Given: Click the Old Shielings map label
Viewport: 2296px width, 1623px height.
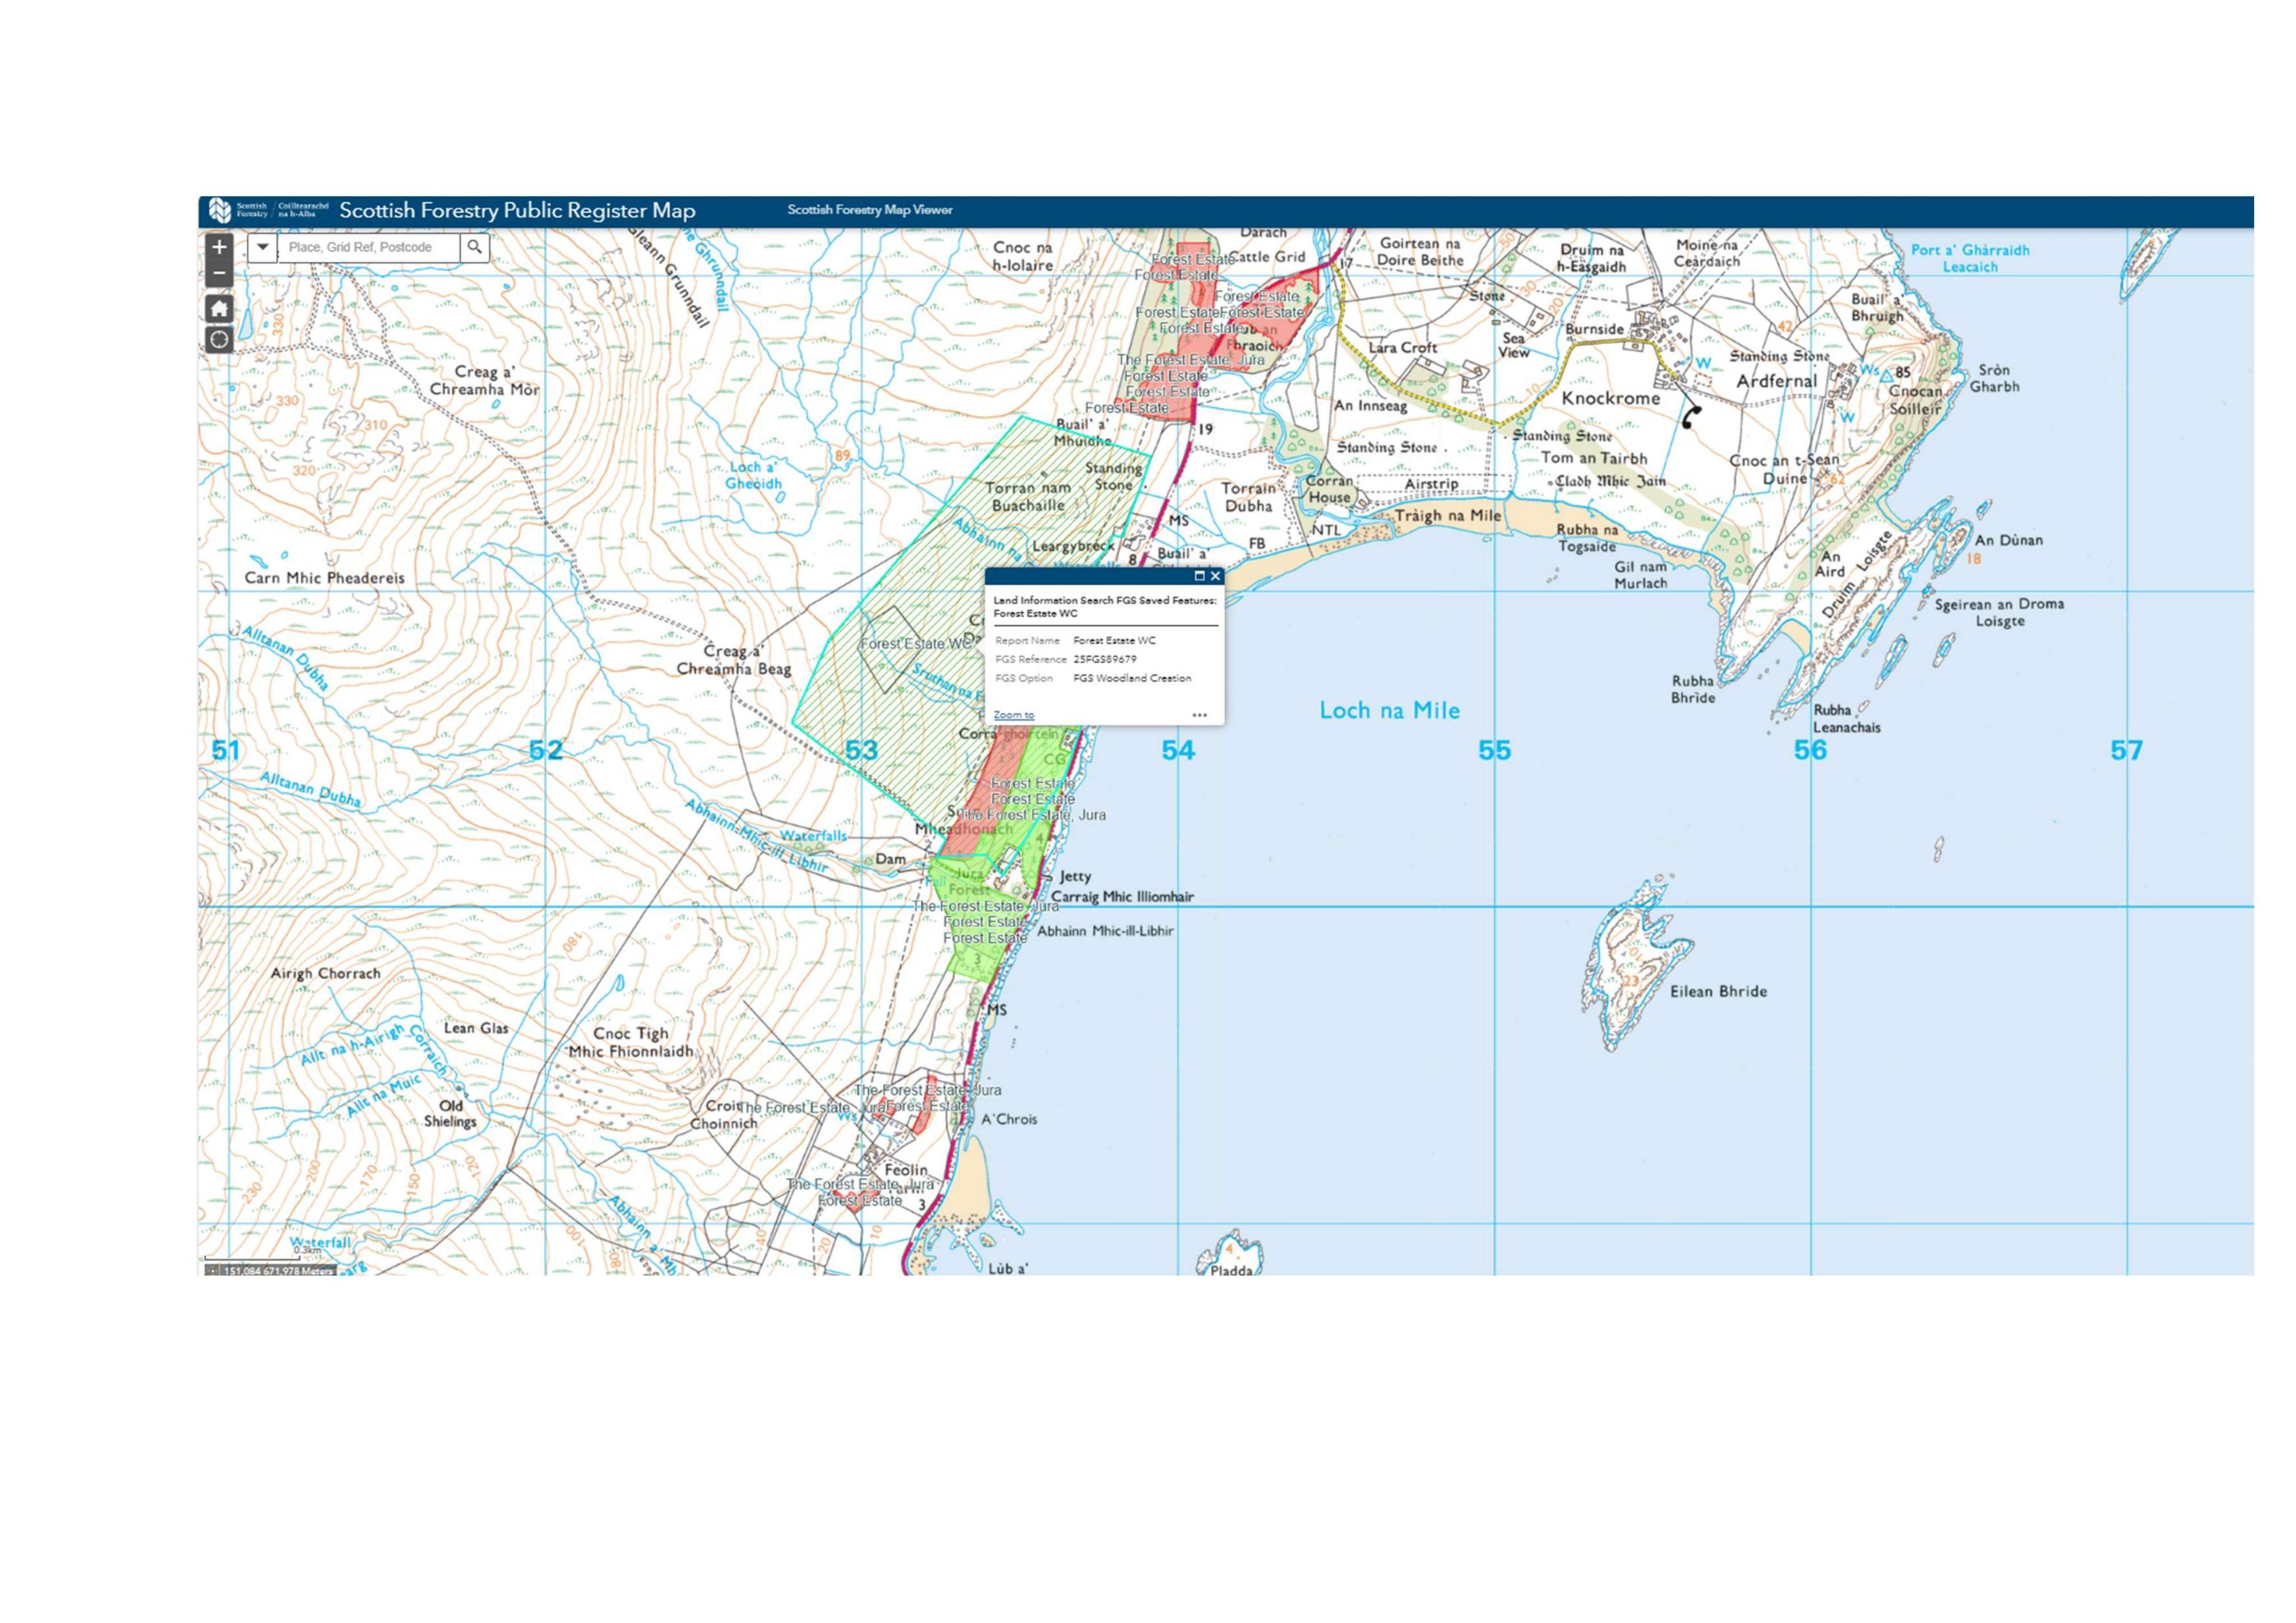Looking at the screenshot, I should pyautogui.click(x=450, y=1113).
